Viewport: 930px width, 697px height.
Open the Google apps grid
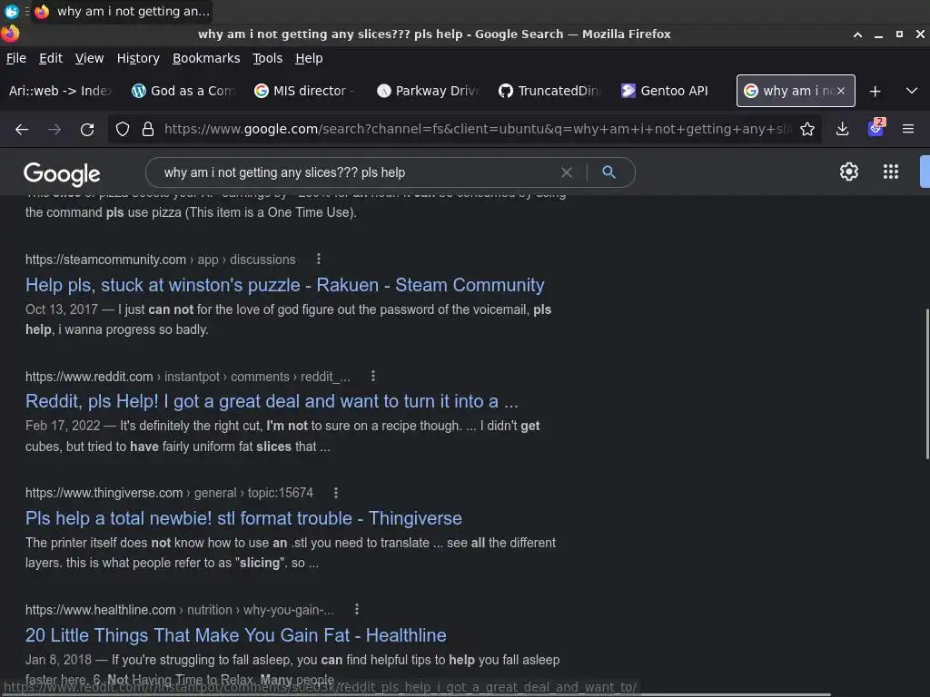[890, 172]
